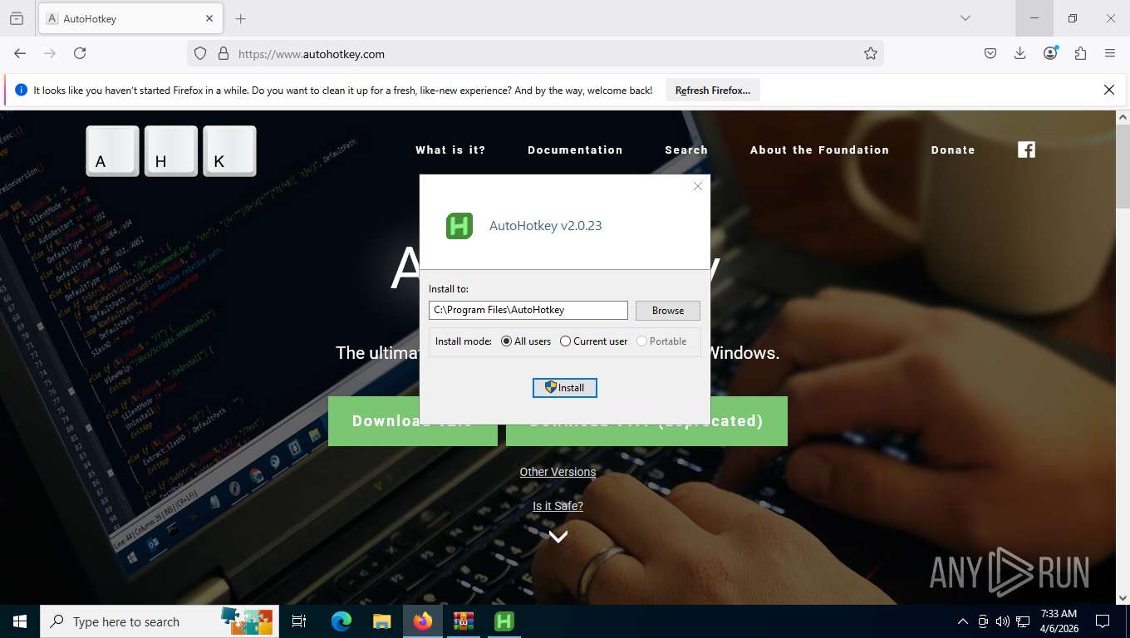Open File Explorer from taskbar
The height and width of the screenshot is (638, 1130).
(381, 621)
